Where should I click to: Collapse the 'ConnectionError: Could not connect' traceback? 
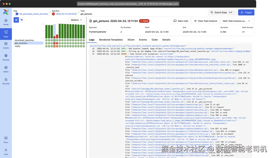[126, 57]
